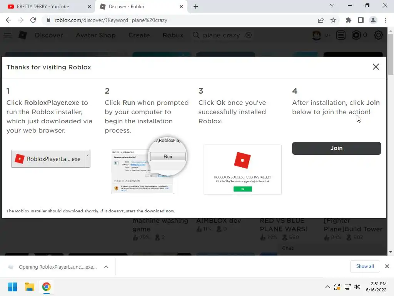The width and height of the screenshot is (394, 296).
Task: Open the Roblox avatar profile icon
Action: click(317, 35)
